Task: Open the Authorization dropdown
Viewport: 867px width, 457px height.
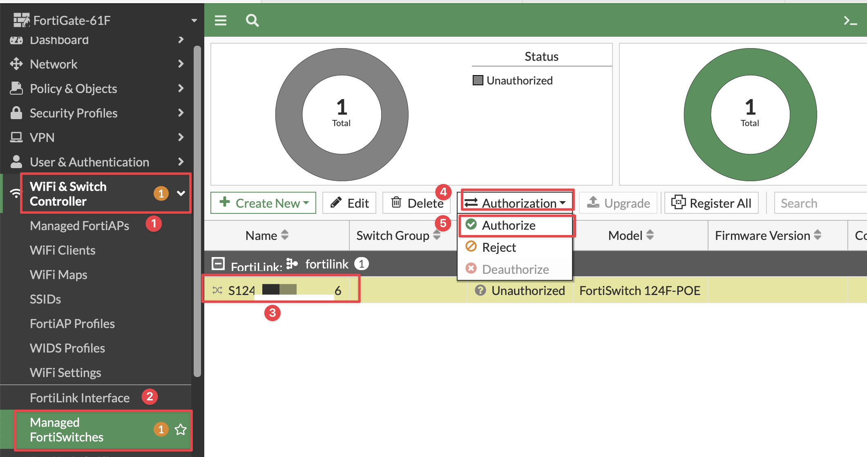Action: (515, 203)
